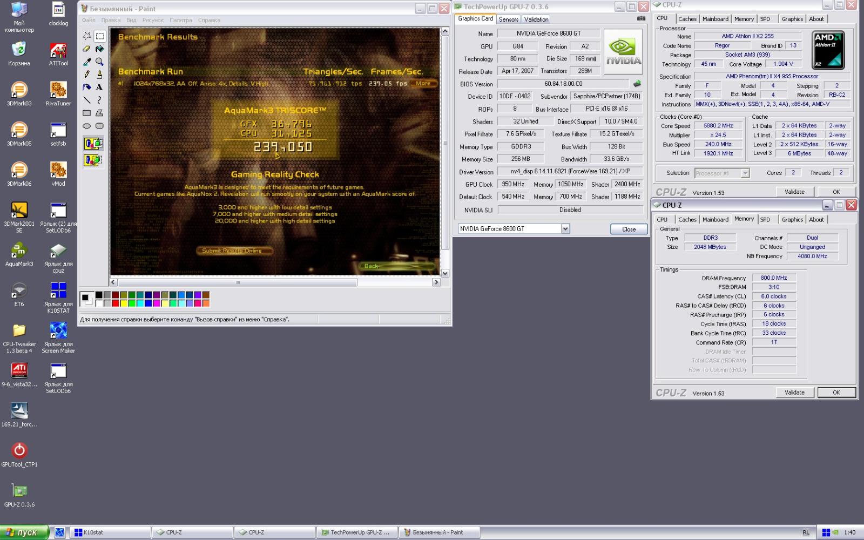This screenshot has height=540, width=864.
Task: Click the More button next to fps result
Action: 423,84
